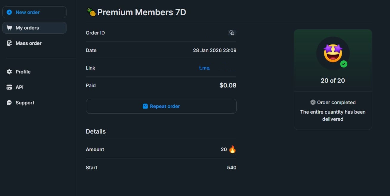
Task: Click the Support chat bubble icon
Action: coord(9,103)
